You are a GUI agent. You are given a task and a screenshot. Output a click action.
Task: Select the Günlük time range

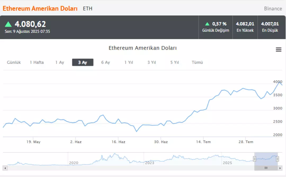click(x=14, y=62)
